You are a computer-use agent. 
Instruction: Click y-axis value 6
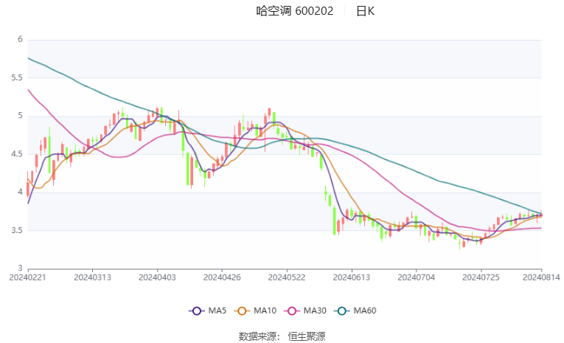20,39
